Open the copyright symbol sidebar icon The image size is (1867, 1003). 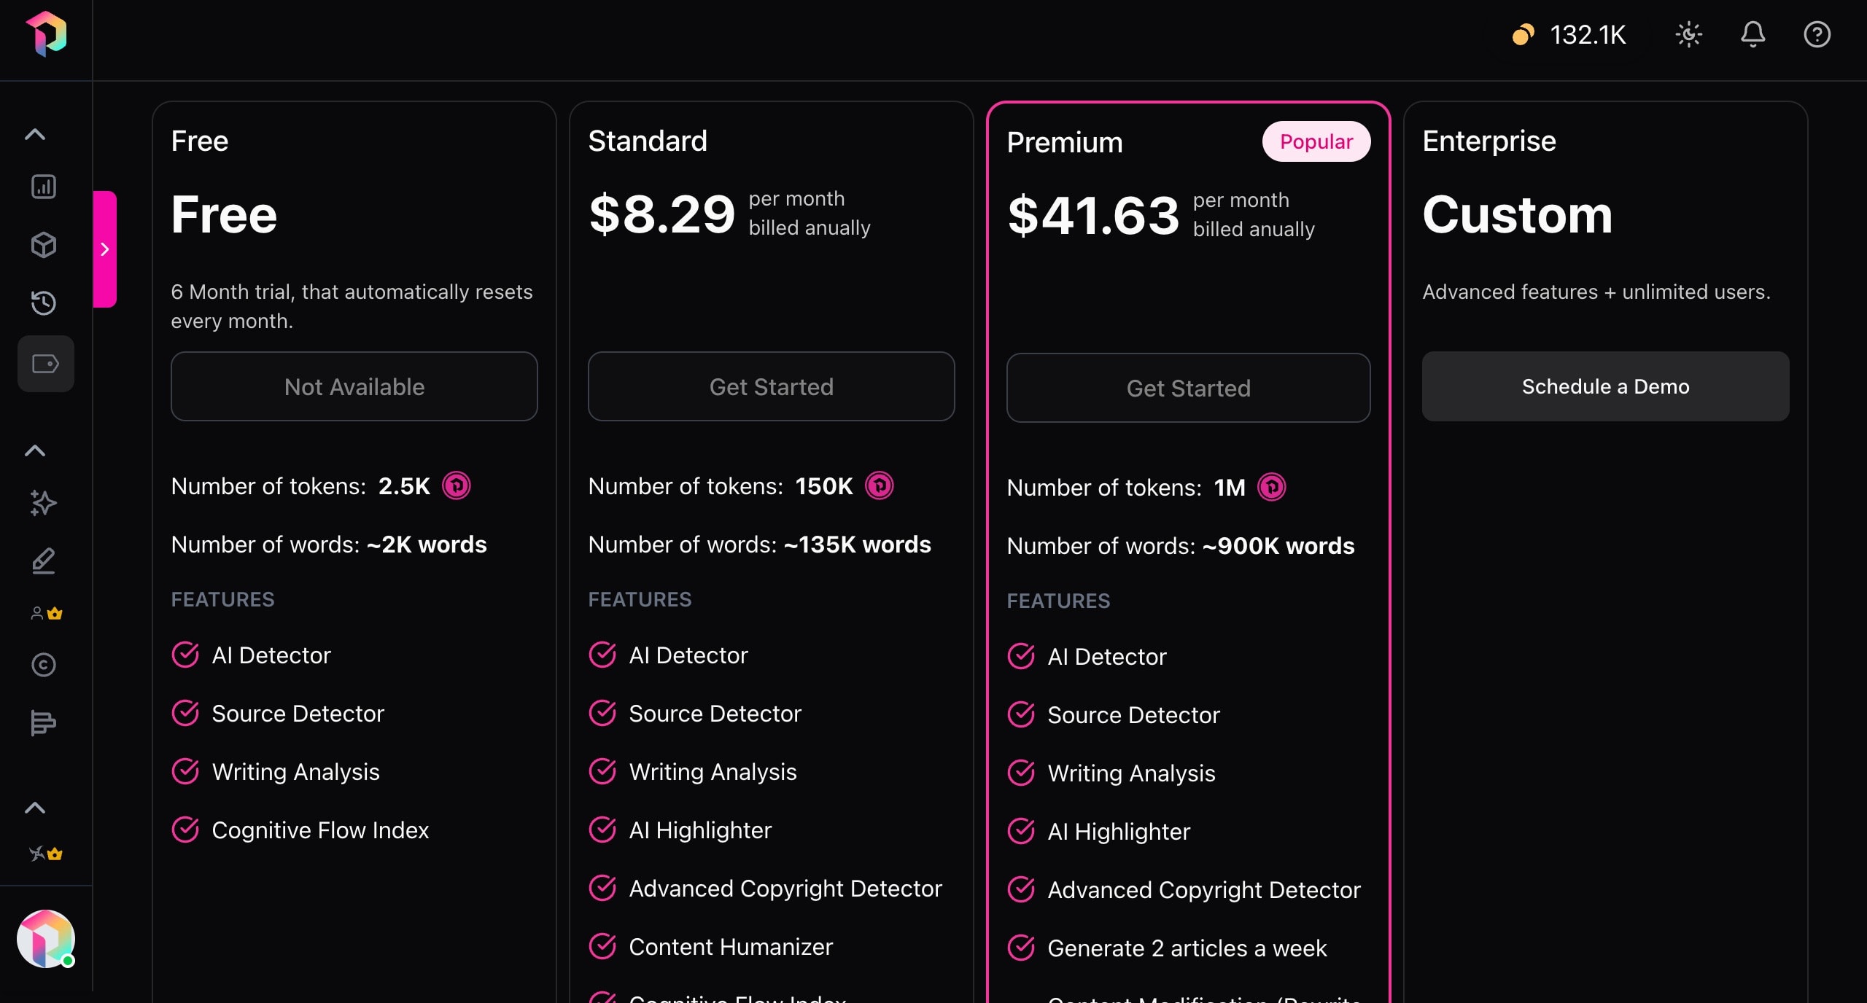point(44,665)
